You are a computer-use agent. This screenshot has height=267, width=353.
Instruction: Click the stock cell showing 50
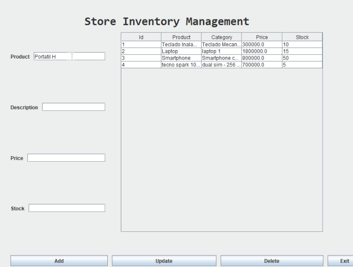pos(302,58)
